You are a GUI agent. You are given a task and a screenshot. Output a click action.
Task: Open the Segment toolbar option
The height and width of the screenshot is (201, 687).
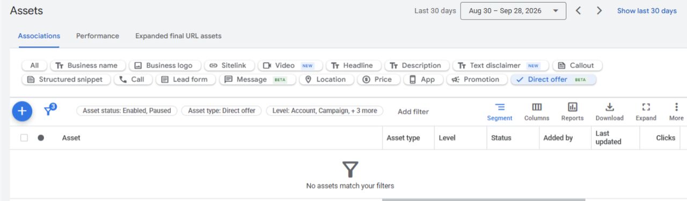pyautogui.click(x=500, y=111)
